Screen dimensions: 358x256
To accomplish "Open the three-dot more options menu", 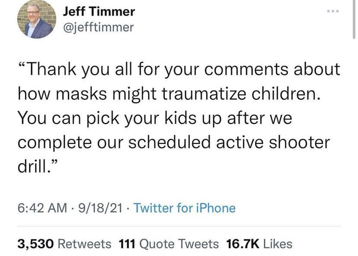I will tap(332, 11).
